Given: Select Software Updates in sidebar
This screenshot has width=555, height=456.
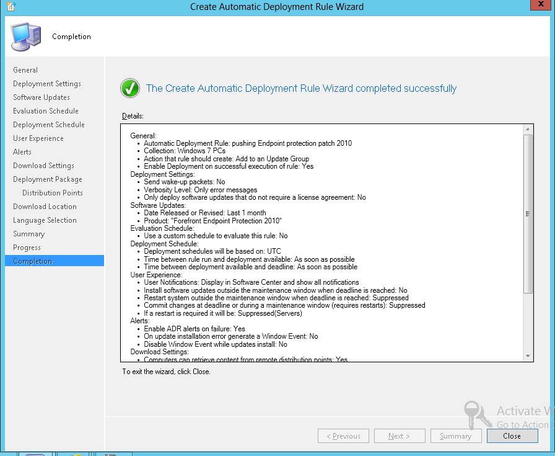Looking at the screenshot, I should click(42, 97).
